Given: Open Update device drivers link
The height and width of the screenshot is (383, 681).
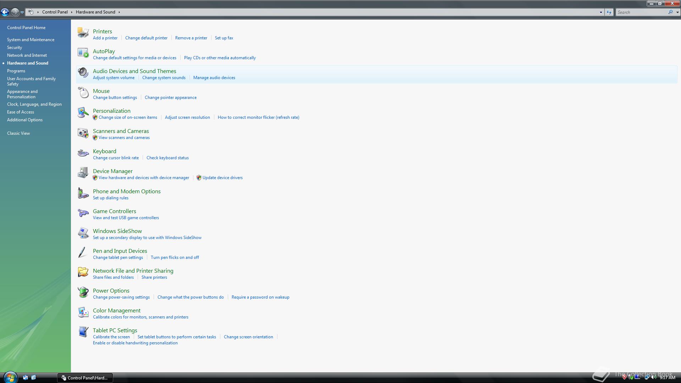Looking at the screenshot, I should click(x=222, y=178).
